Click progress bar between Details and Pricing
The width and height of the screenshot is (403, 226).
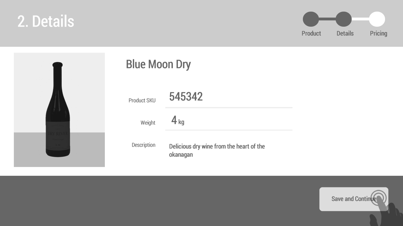point(360,19)
